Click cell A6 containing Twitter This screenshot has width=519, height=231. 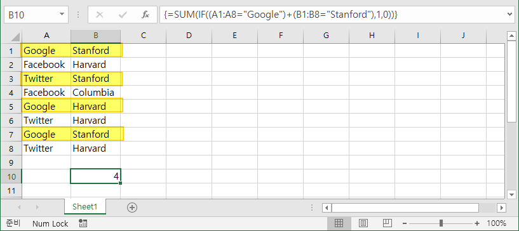46,121
